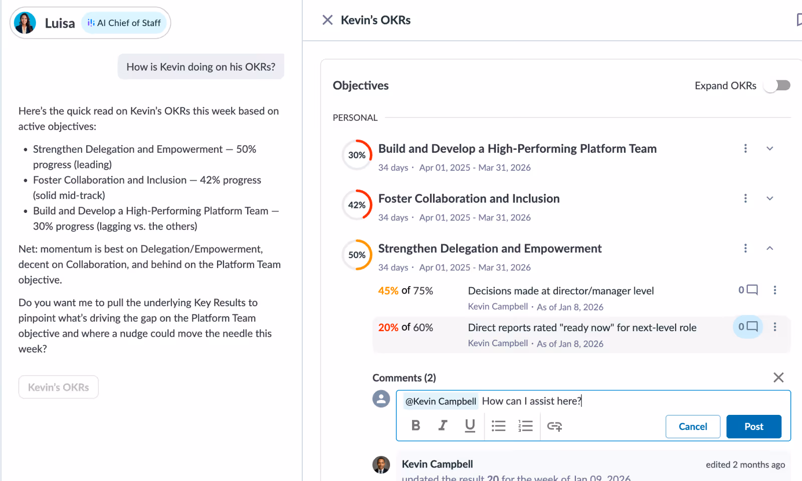Click the Comments (2) heading

point(404,378)
